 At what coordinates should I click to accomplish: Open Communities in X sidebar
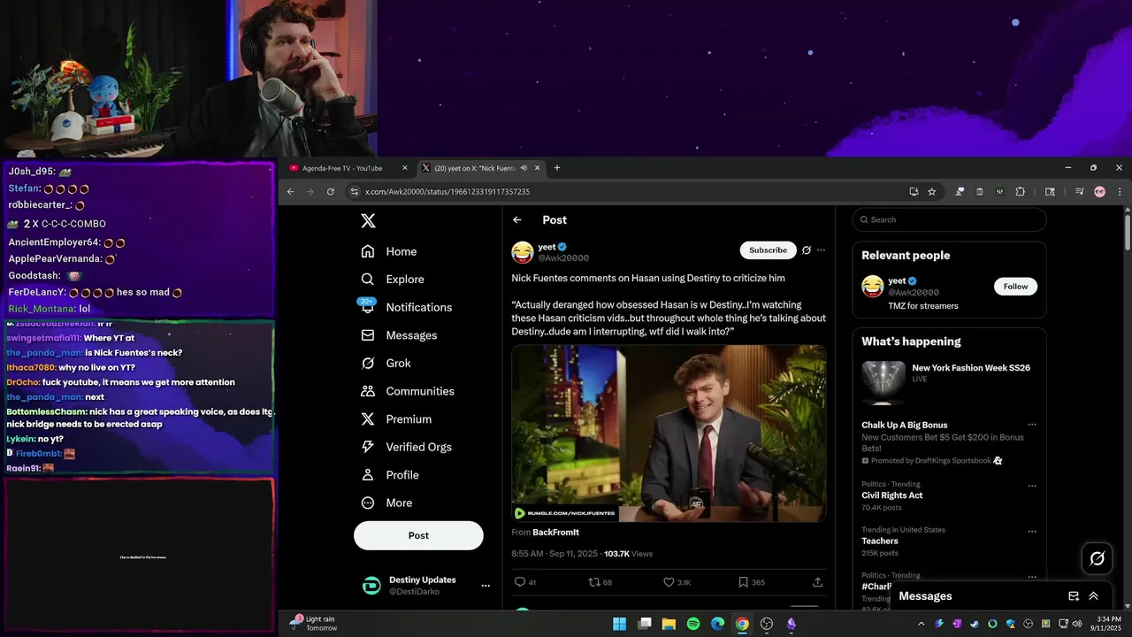pos(407,391)
